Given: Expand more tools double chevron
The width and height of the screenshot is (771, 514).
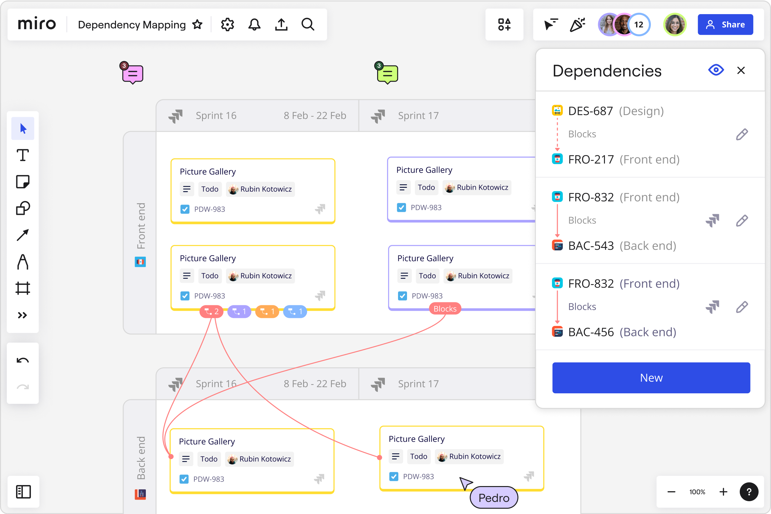Looking at the screenshot, I should click(22, 315).
